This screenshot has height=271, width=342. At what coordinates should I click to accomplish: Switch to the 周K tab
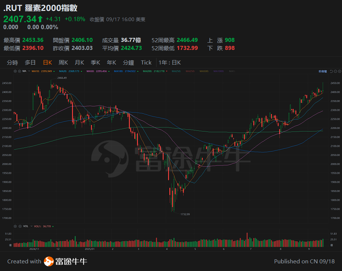point(64,62)
